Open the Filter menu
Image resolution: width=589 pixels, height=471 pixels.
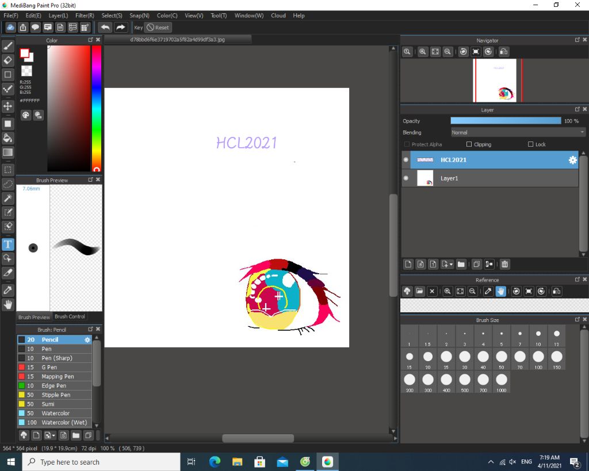(x=85, y=16)
